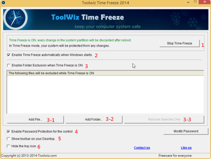Click the clock snowflake logo in banner
This screenshot has height=159, width=211.
[x=15, y=18]
